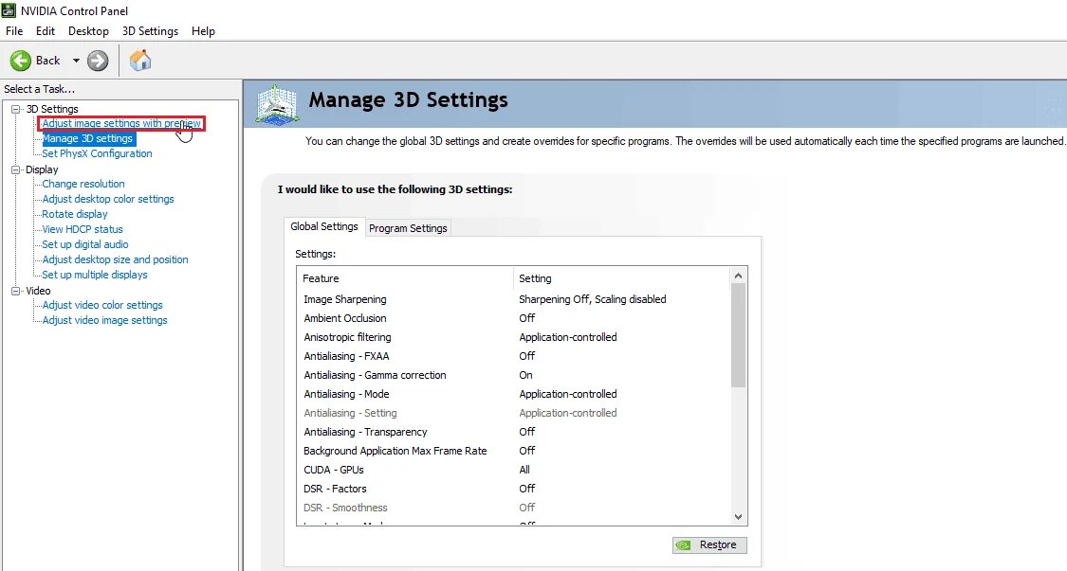
Task: Click the settings list scrollbar thumb
Action: pos(738,336)
